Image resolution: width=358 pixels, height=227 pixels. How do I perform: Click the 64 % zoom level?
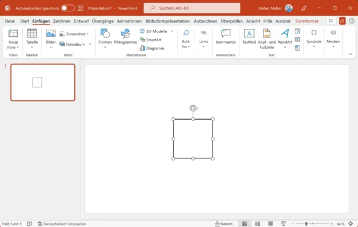click(340, 224)
